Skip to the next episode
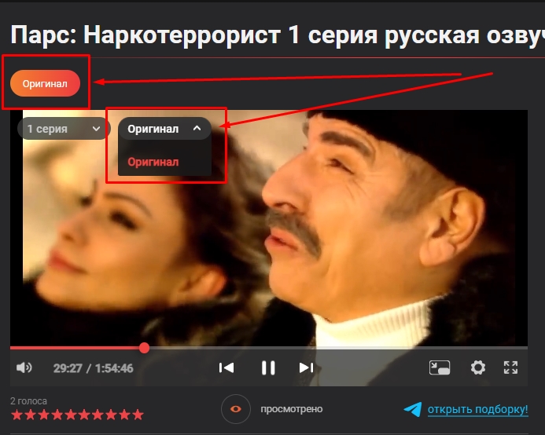Image resolution: width=545 pixels, height=435 pixels. coord(307,367)
